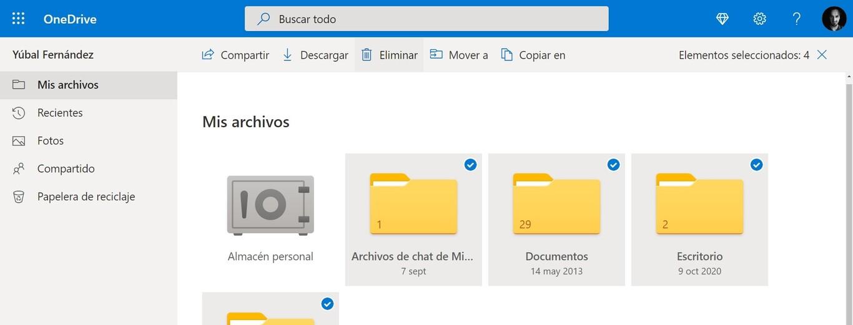
Task: Uncheck the Escritorio folder checkmark
Action: tap(756, 165)
